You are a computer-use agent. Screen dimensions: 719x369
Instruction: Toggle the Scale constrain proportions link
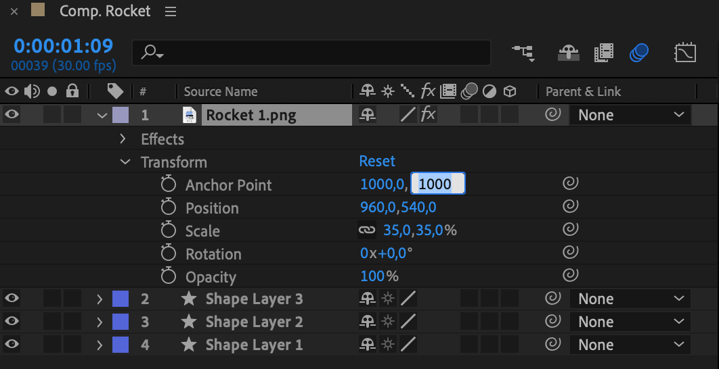pos(367,230)
